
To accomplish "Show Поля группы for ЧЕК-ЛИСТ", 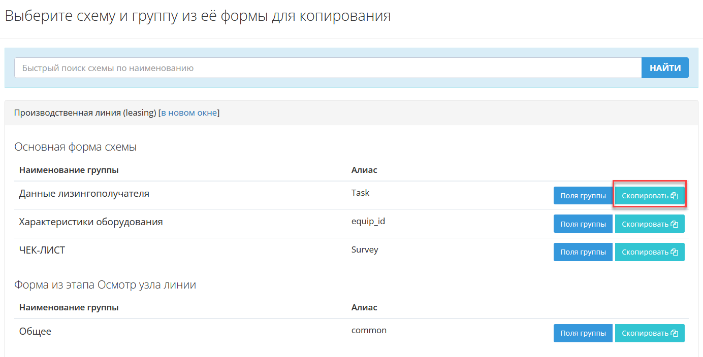I will coord(583,252).
